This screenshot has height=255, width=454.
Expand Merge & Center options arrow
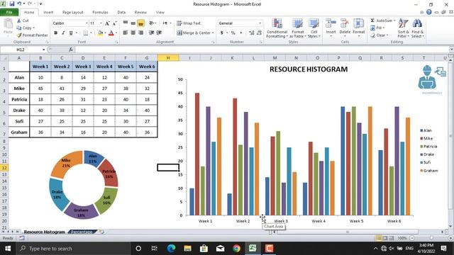click(x=213, y=33)
